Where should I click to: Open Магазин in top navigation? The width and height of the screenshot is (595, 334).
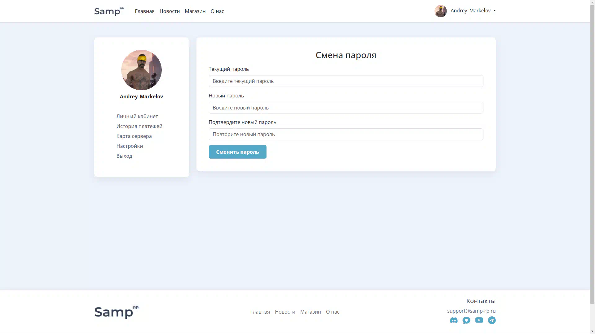point(195,11)
